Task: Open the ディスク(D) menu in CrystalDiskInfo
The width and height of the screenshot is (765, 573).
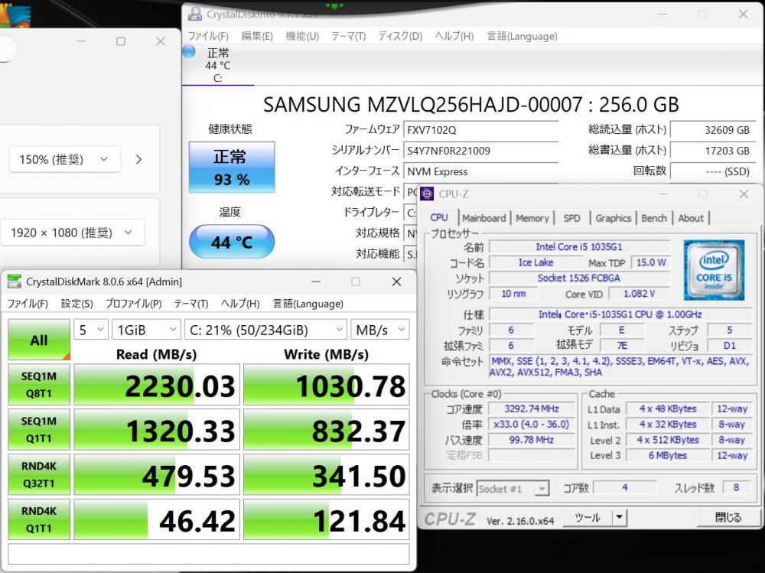Action: [399, 36]
